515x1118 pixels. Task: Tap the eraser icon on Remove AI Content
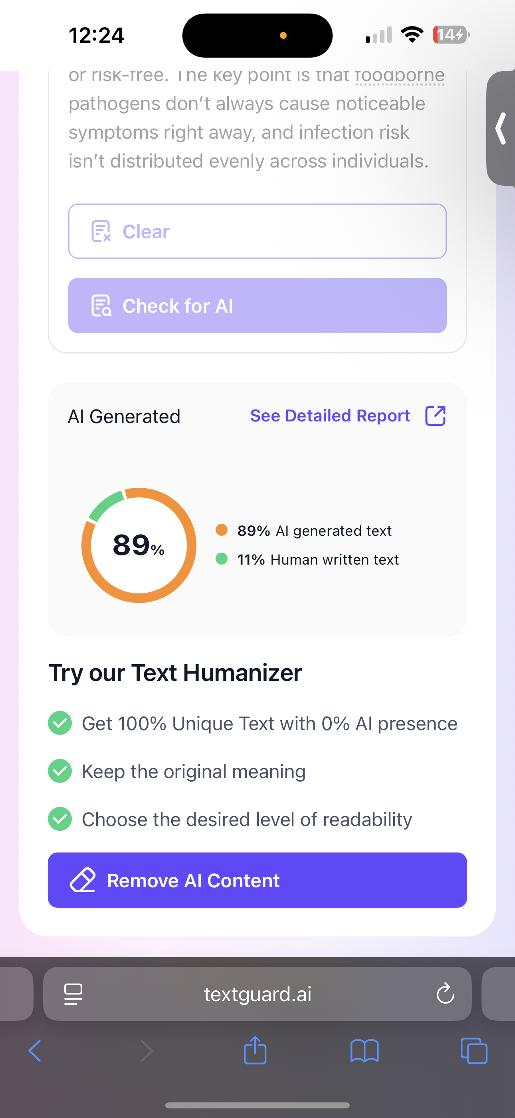82,880
